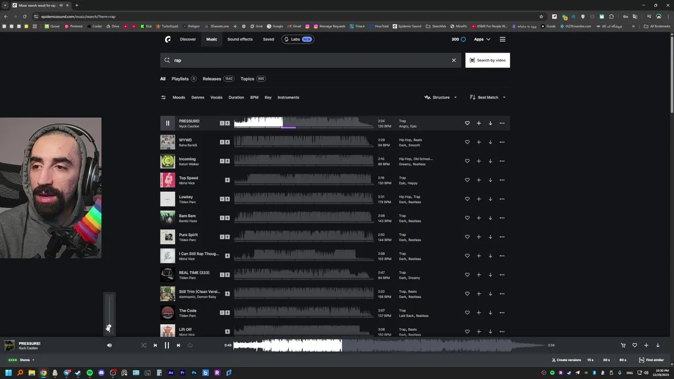Add current track to cart in player
Screen dimensions: 674x379
(623, 345)
